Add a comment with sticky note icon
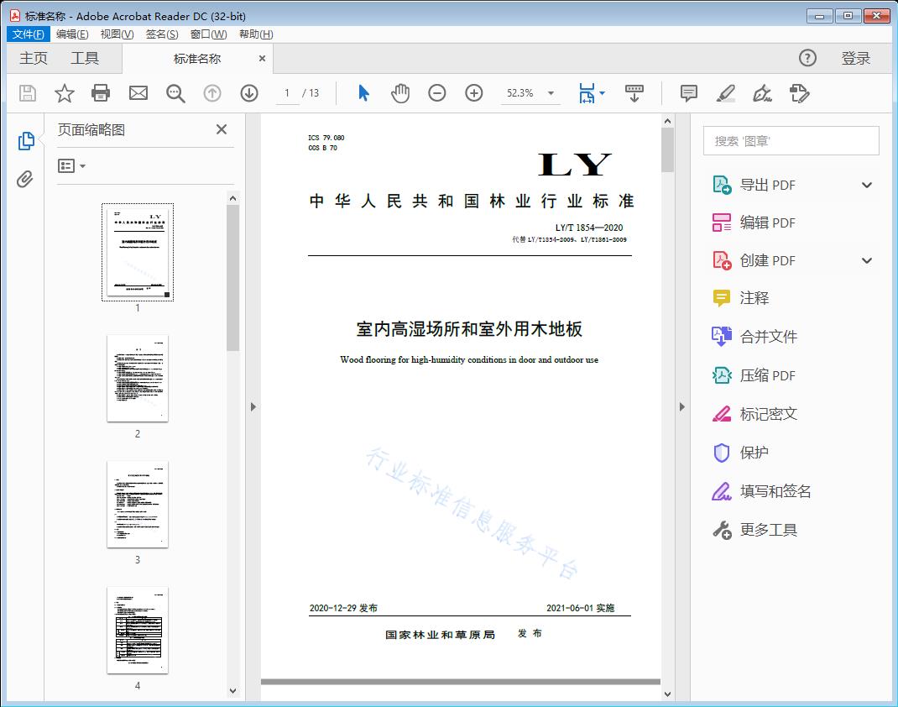Viewport: 898px width, 707px height. click(689, 93)
